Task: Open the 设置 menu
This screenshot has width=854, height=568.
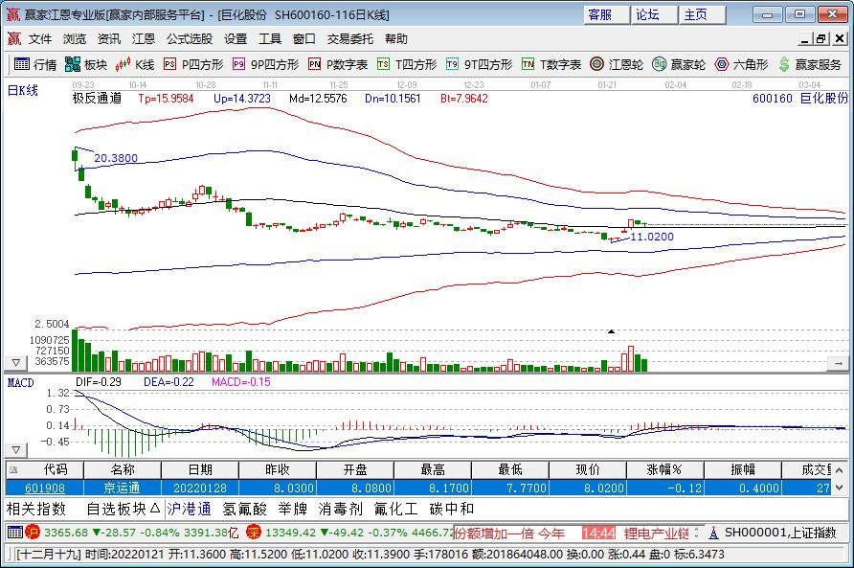Action: (236, 38)
